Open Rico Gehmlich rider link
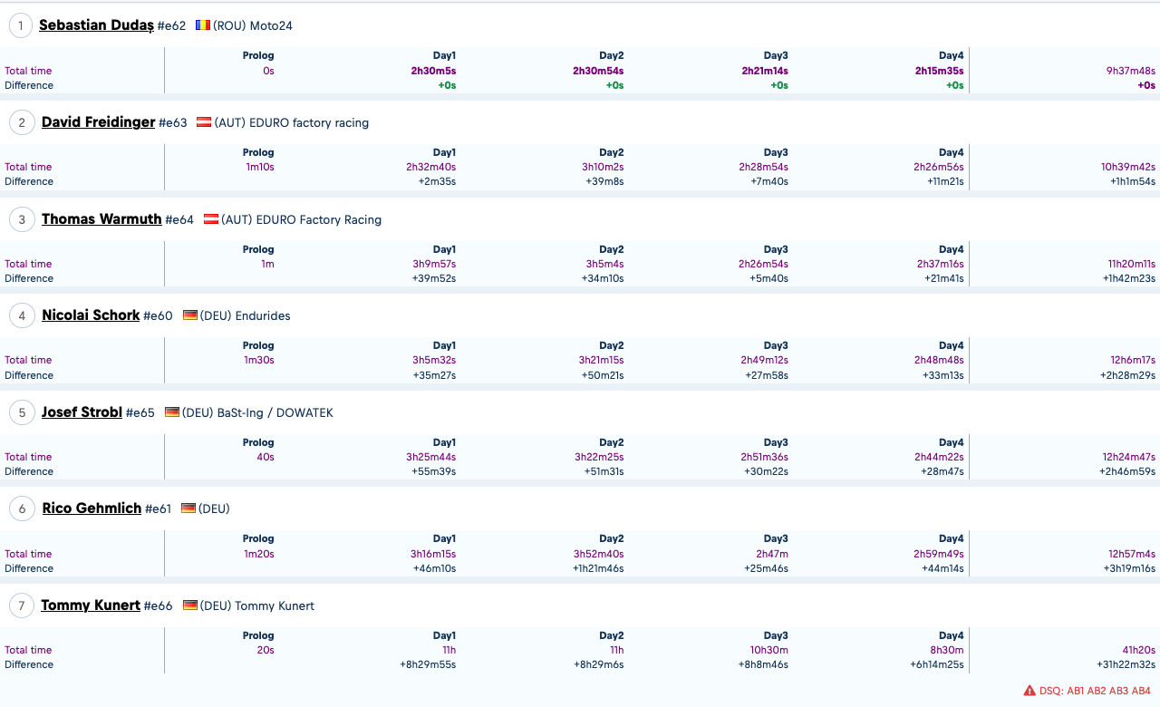 pyautogui.click(x=92, y=508)
